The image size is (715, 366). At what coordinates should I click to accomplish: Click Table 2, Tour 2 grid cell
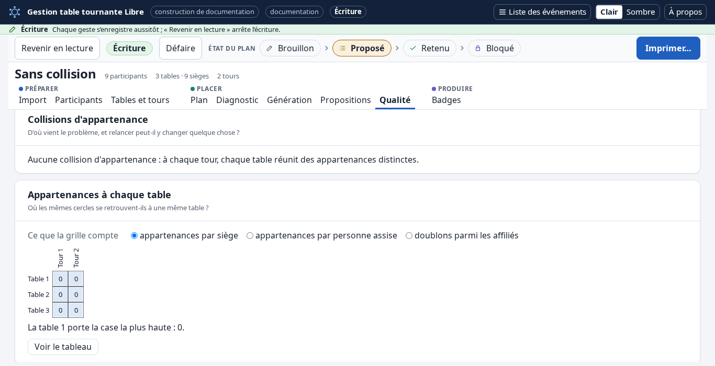coord(76,294)
